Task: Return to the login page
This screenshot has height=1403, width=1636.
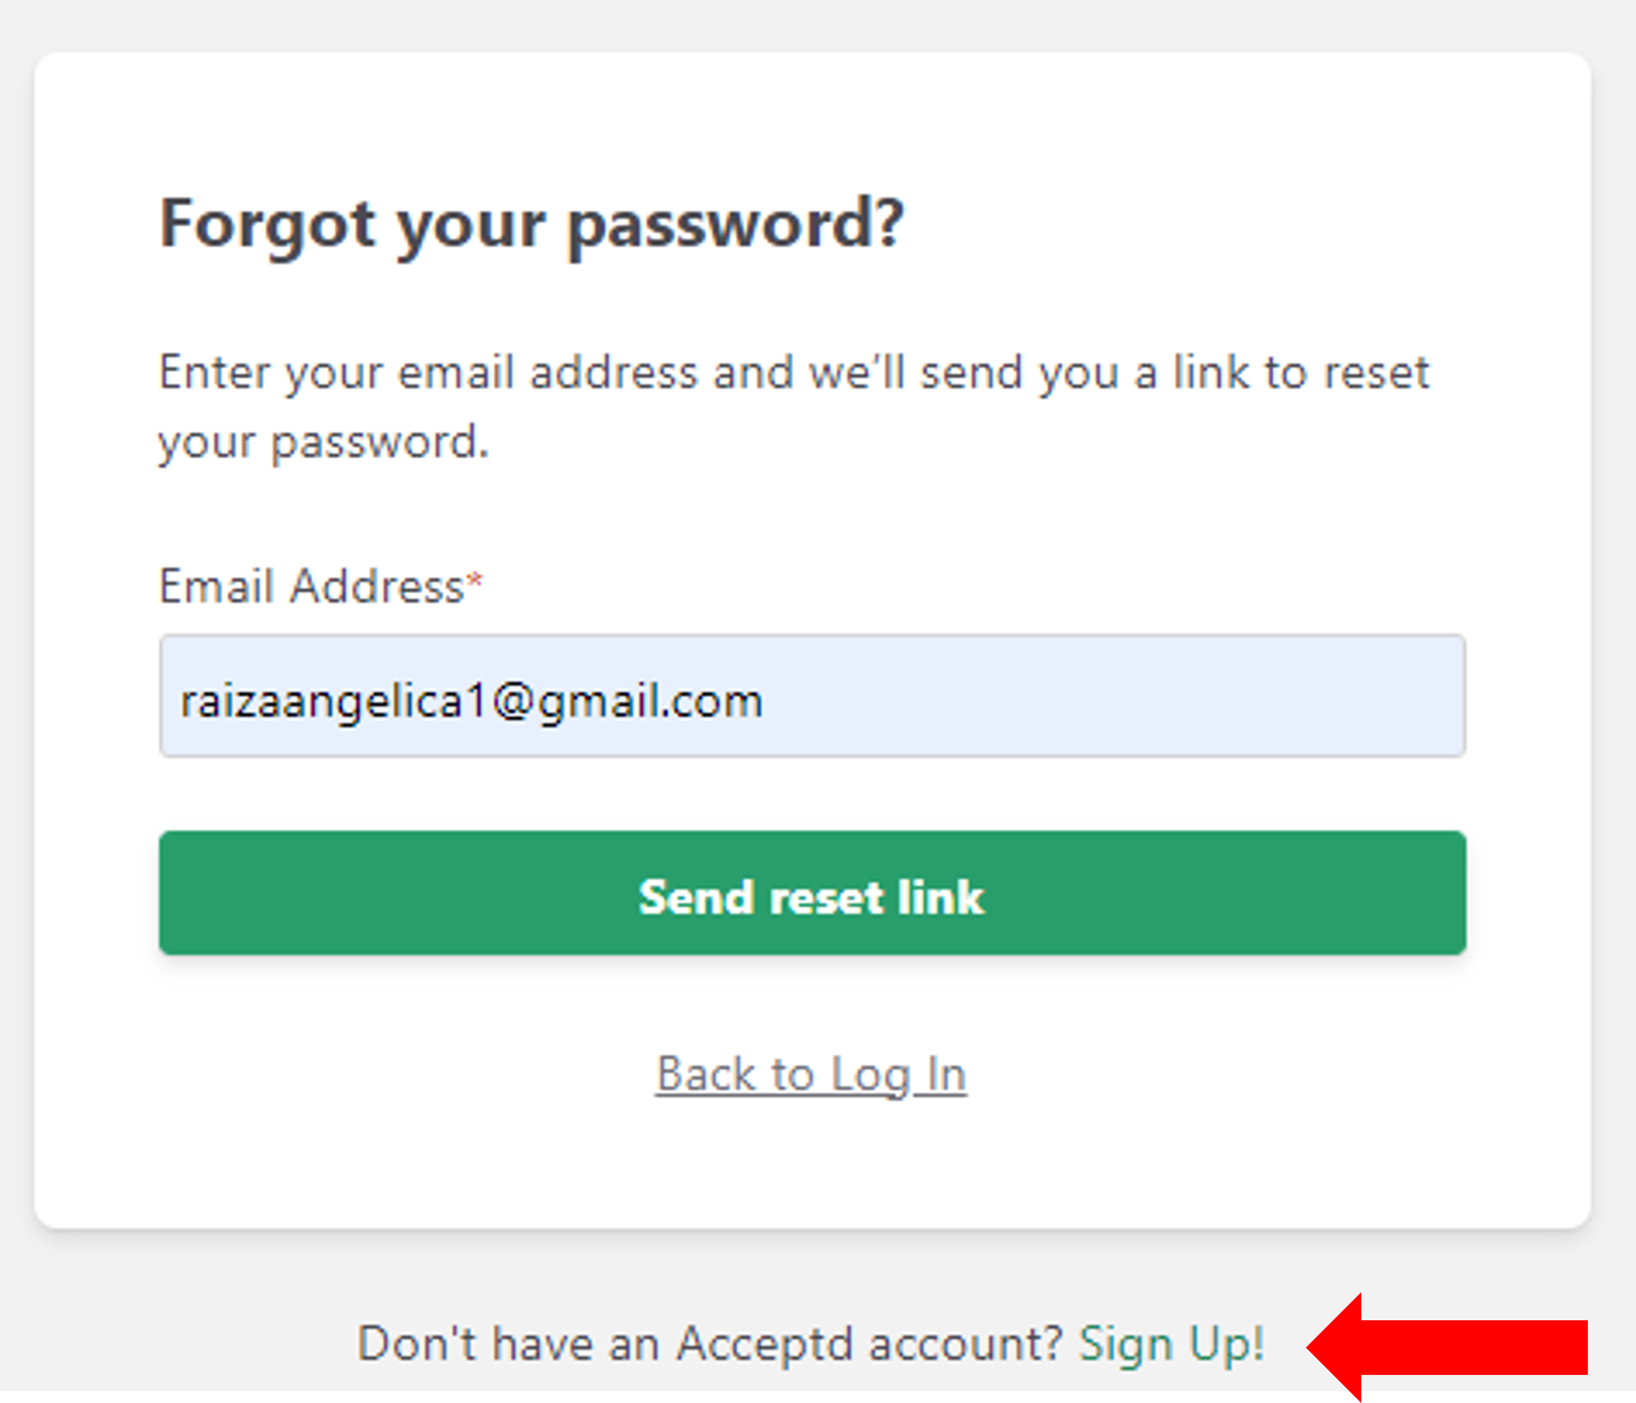Action: (811, 1075)
